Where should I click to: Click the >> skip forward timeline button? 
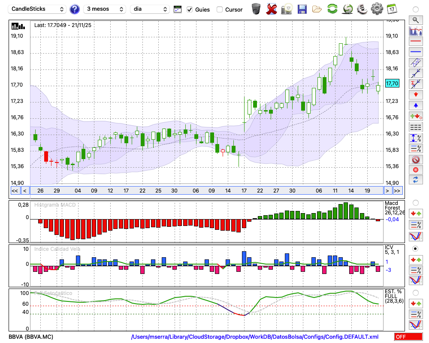tap(397, 191)
